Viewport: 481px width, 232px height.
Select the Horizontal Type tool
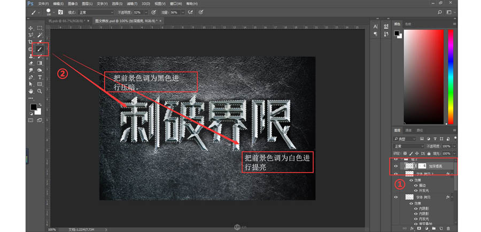(x=40, y=78)
